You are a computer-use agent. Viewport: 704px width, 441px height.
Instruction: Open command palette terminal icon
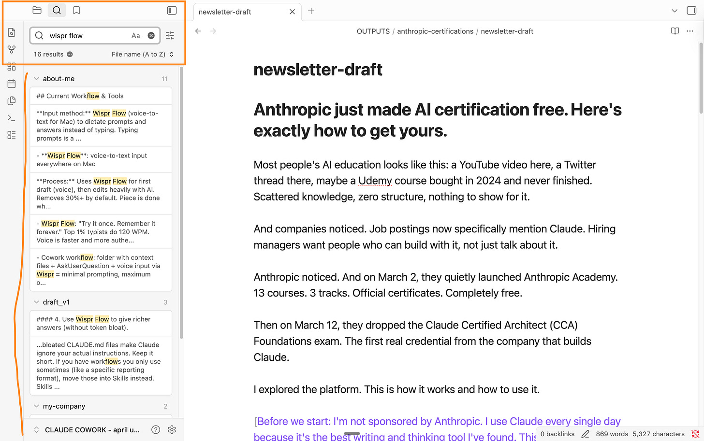(x=12, y=118)
